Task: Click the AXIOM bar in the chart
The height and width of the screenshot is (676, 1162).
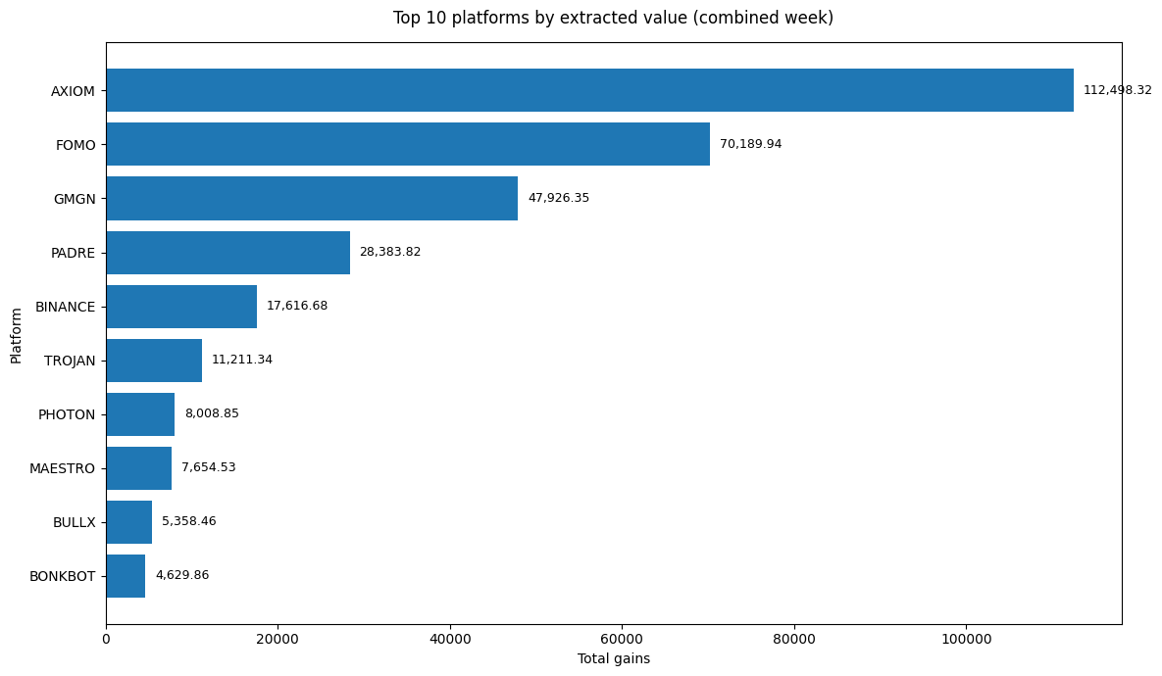Action: tap(590, 90)
